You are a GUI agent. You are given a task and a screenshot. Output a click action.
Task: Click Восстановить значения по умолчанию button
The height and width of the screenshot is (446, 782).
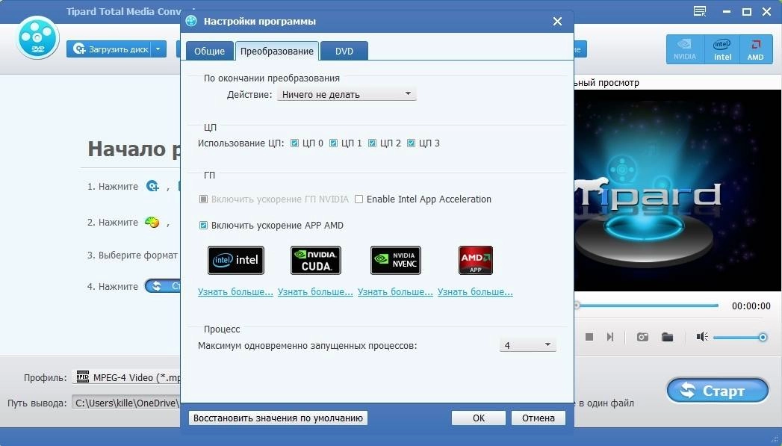[x=279, y=418]
